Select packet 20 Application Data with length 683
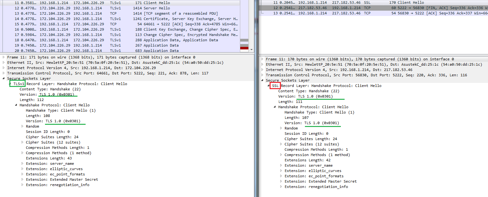The width and height of the screenshot is (488, 197). (x=120, y=50)
